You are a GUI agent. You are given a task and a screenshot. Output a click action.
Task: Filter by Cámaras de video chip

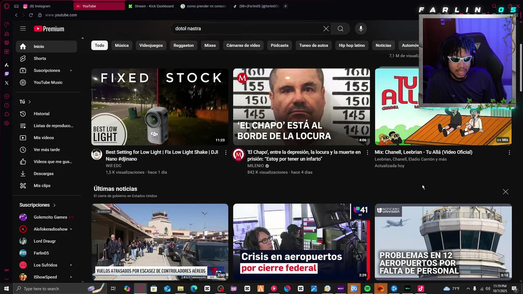tap(243, 45)
